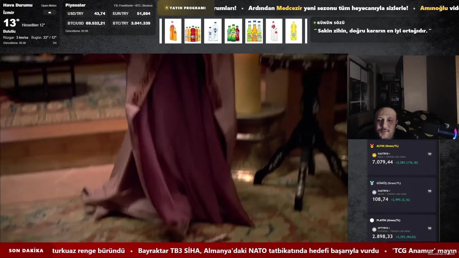Click the PLATİN (Gram/TL) title
459x258 pixels.
[388, 220]
